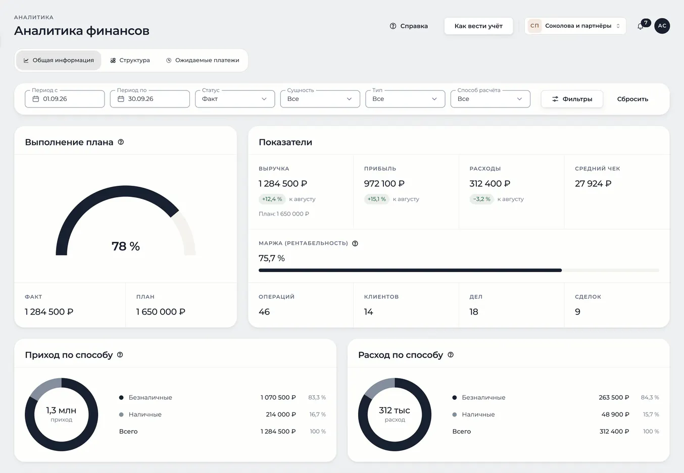
Task: Open the АС user avatar menu
Action: click(662, 26)
